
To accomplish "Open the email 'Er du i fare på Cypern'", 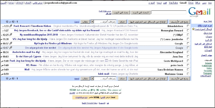I will pyautogui.click(x=29, y=56).
